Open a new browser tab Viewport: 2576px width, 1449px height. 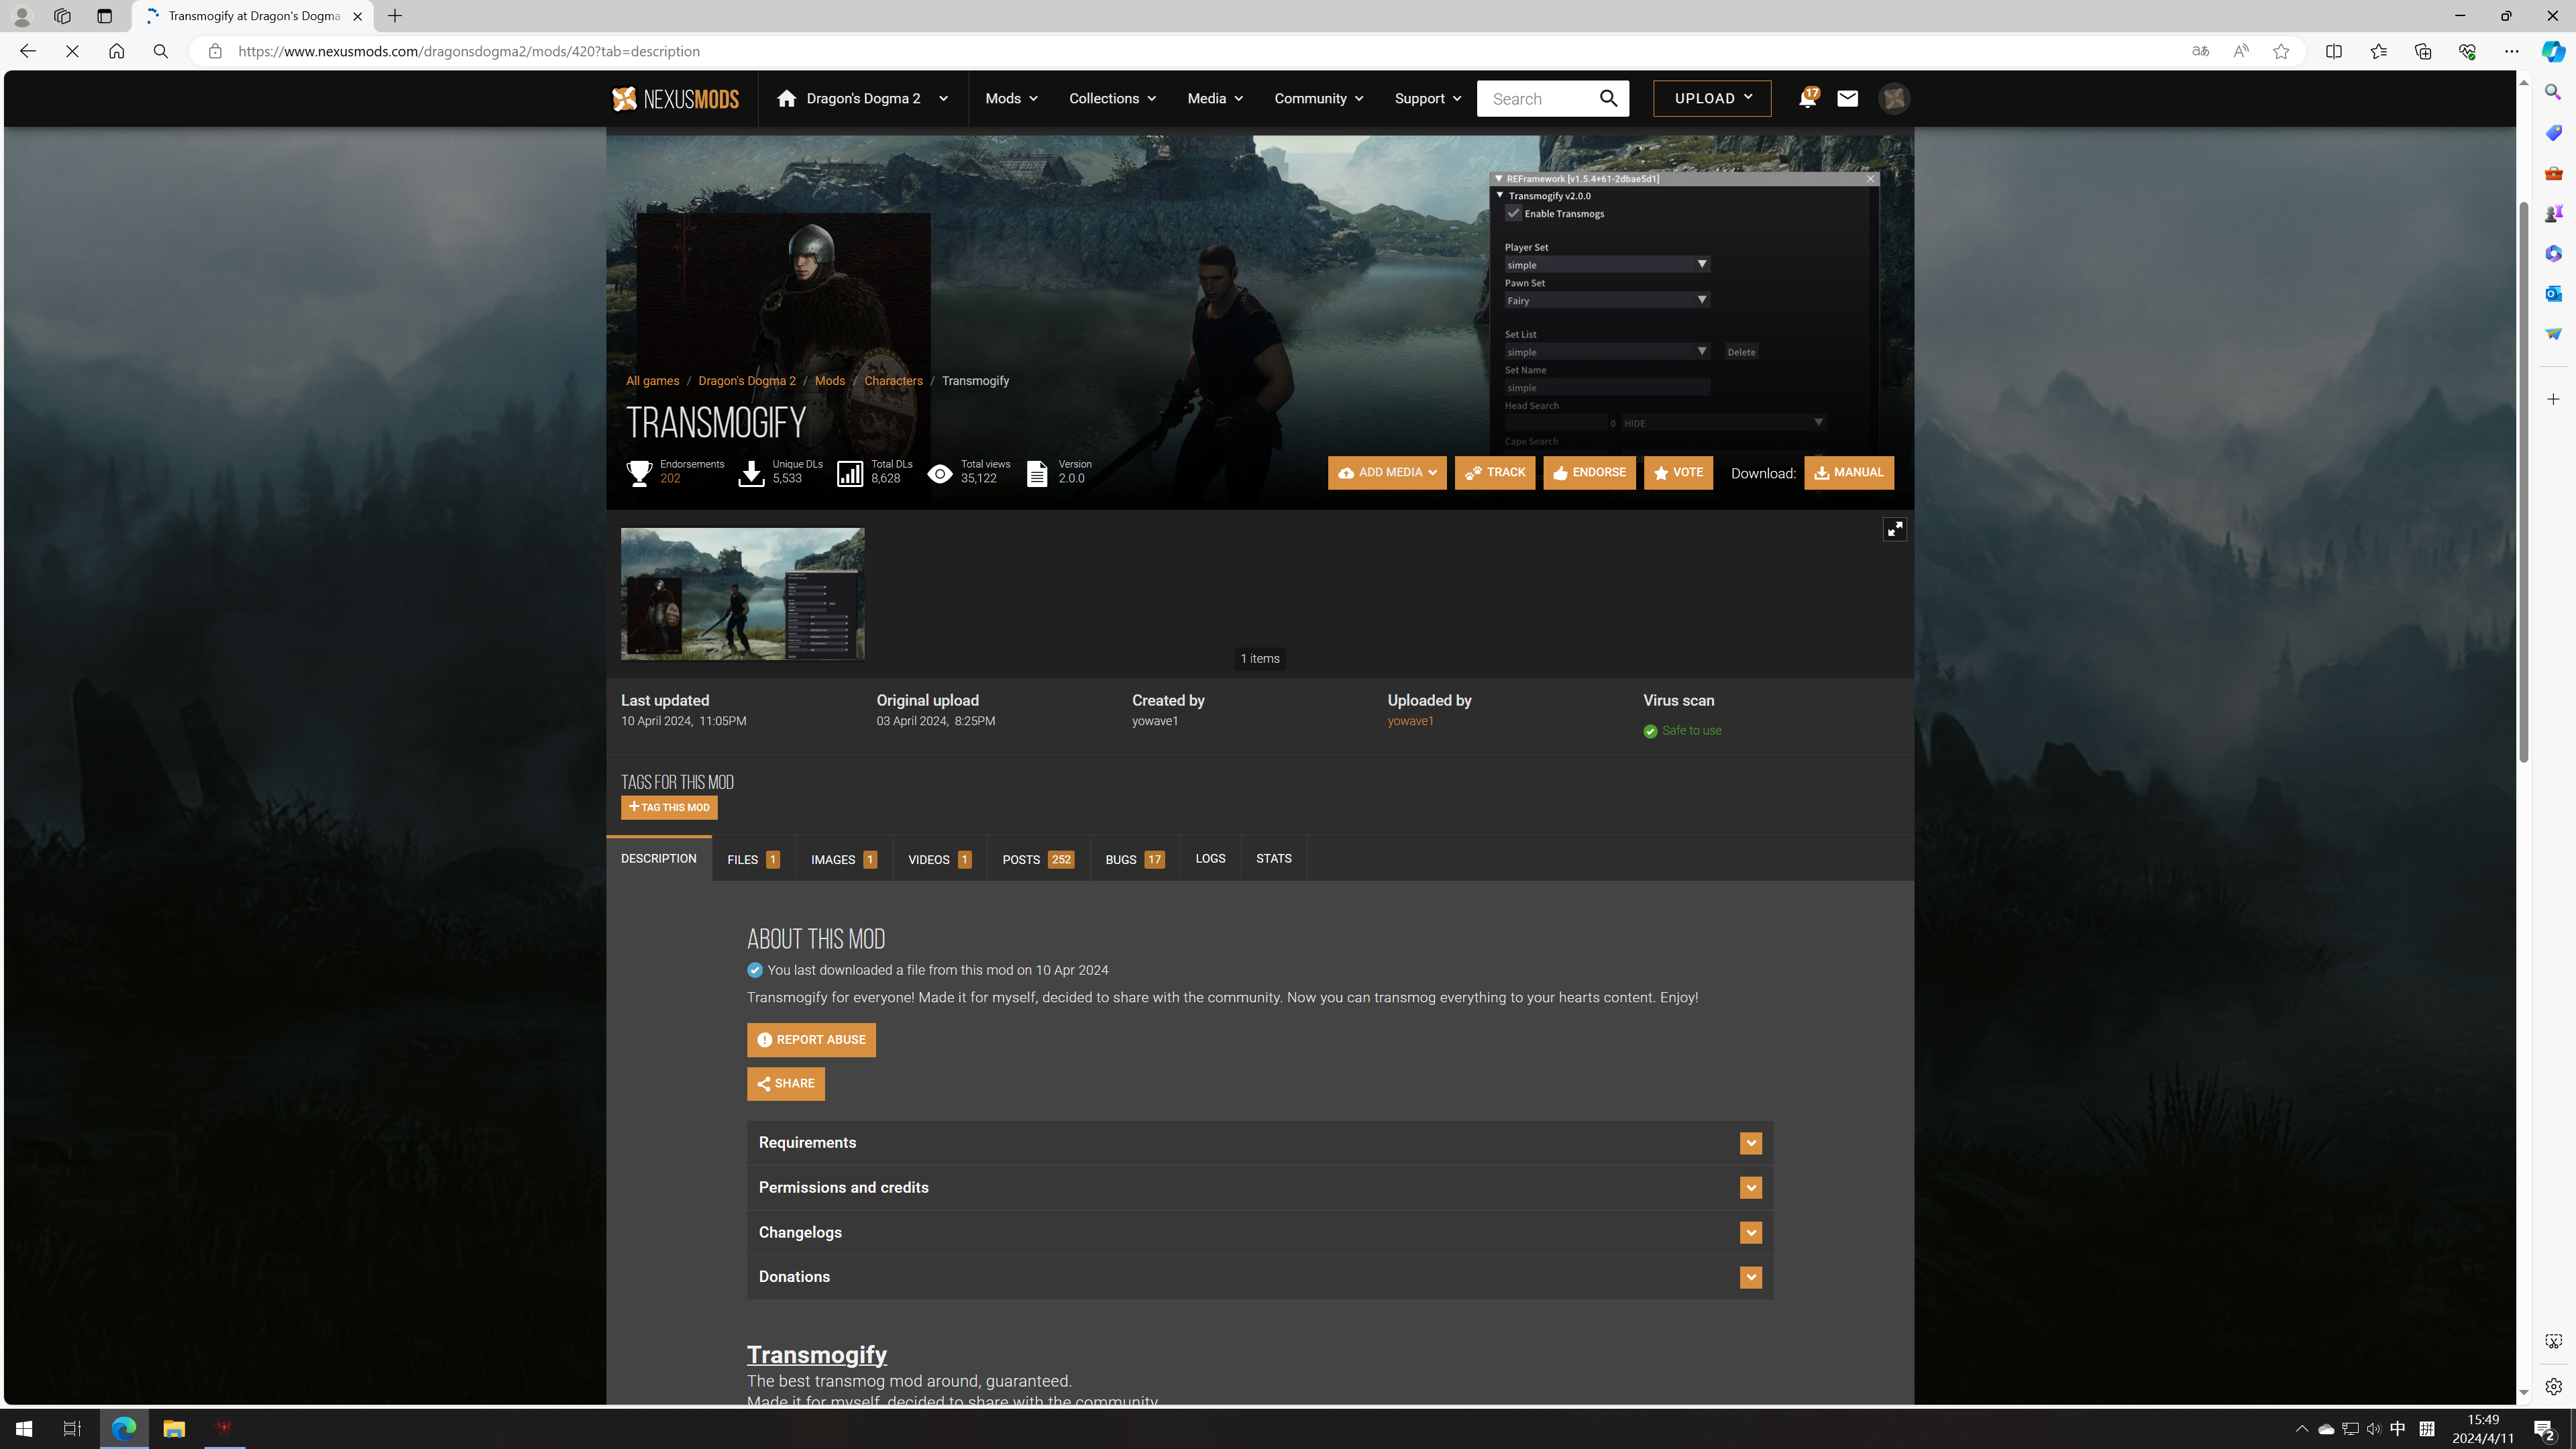(395, 16)
